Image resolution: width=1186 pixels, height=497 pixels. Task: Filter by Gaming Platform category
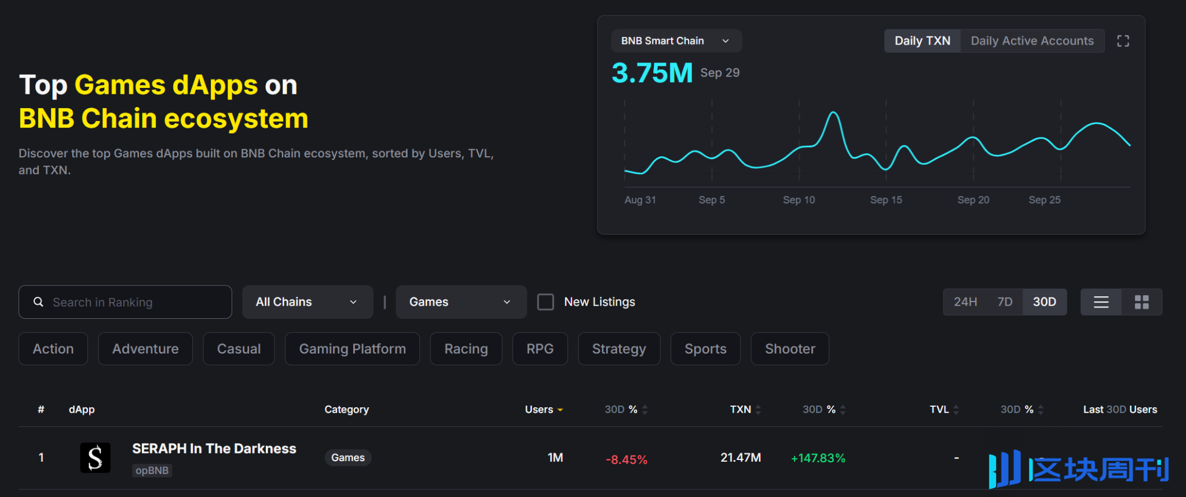352,349
